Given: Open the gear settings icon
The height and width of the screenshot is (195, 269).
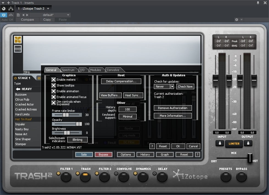Looking at the screenshot, I should click(237, 20).
